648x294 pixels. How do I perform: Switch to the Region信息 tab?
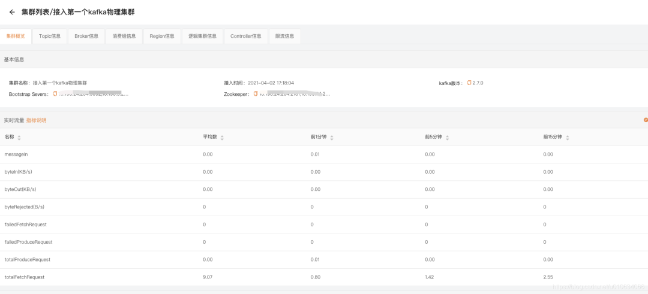coord(162,37)
